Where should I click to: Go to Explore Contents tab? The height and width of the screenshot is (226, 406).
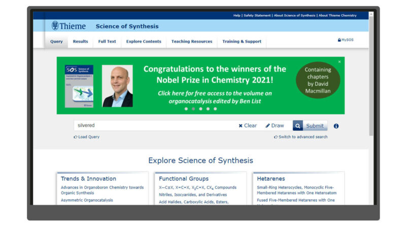click(x=144, y=42)
